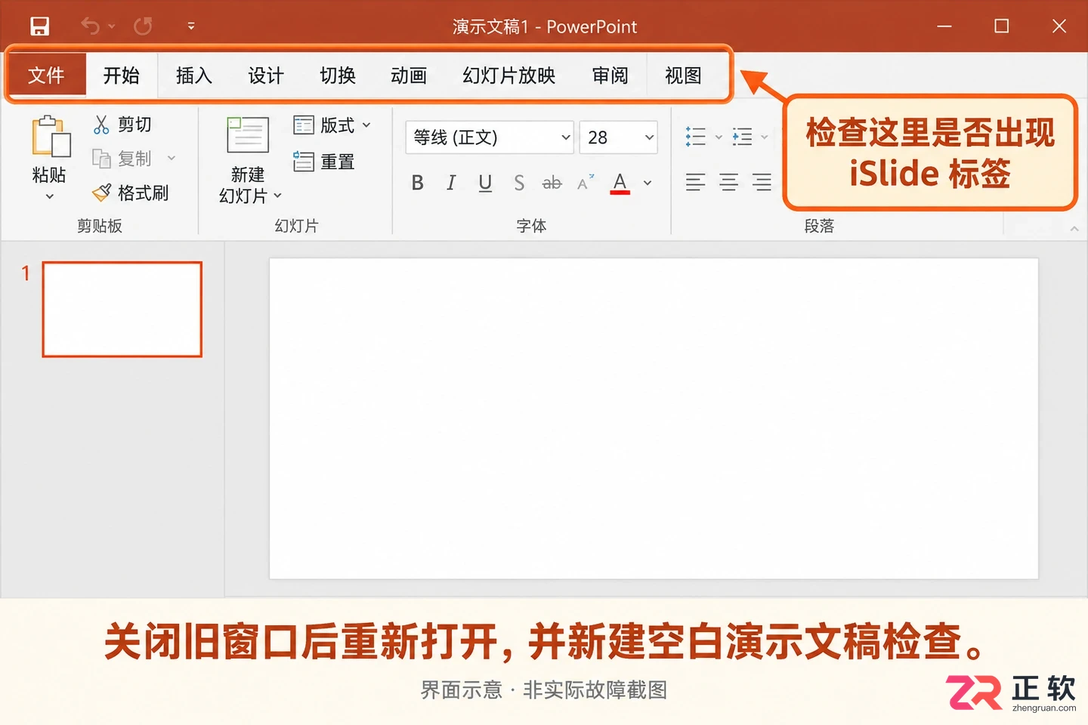Click the Save icon in title bar
1088x725 pixels.
39,26
